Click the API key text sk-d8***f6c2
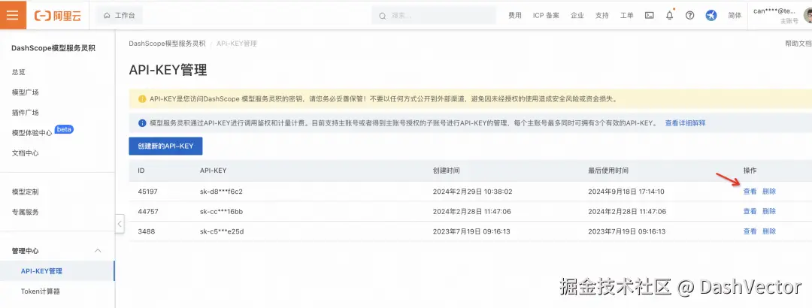The image size is (812, 308). (221, 192)
